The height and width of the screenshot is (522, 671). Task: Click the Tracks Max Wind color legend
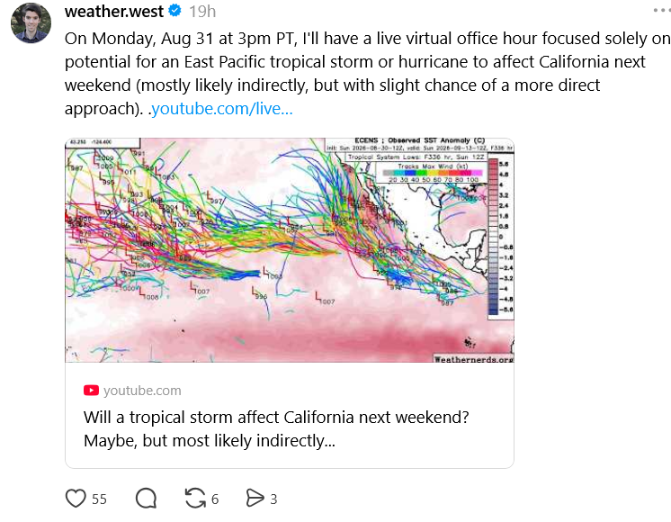[433, 173]
